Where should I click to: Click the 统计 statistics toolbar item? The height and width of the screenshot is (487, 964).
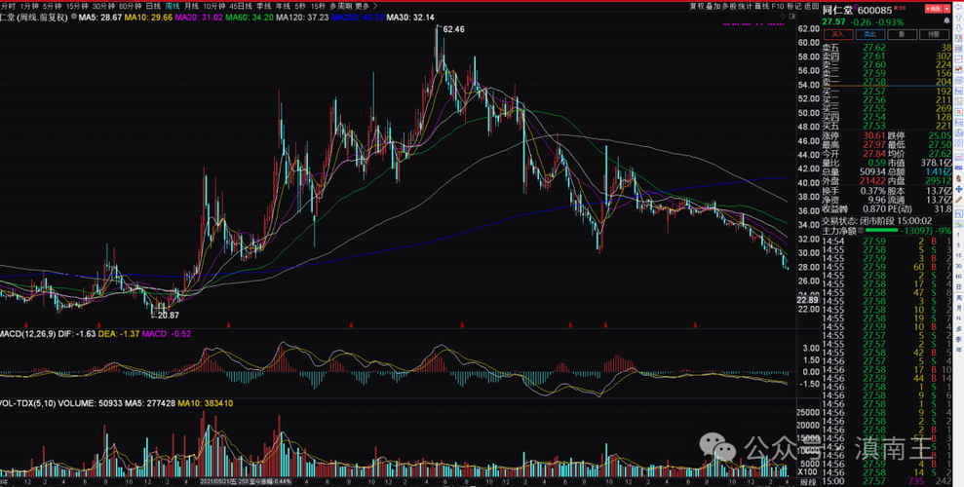pyautogui.click(x=745, y=6)
